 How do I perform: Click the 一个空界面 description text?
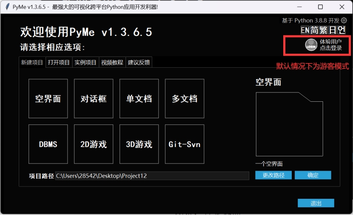[269, 164]
